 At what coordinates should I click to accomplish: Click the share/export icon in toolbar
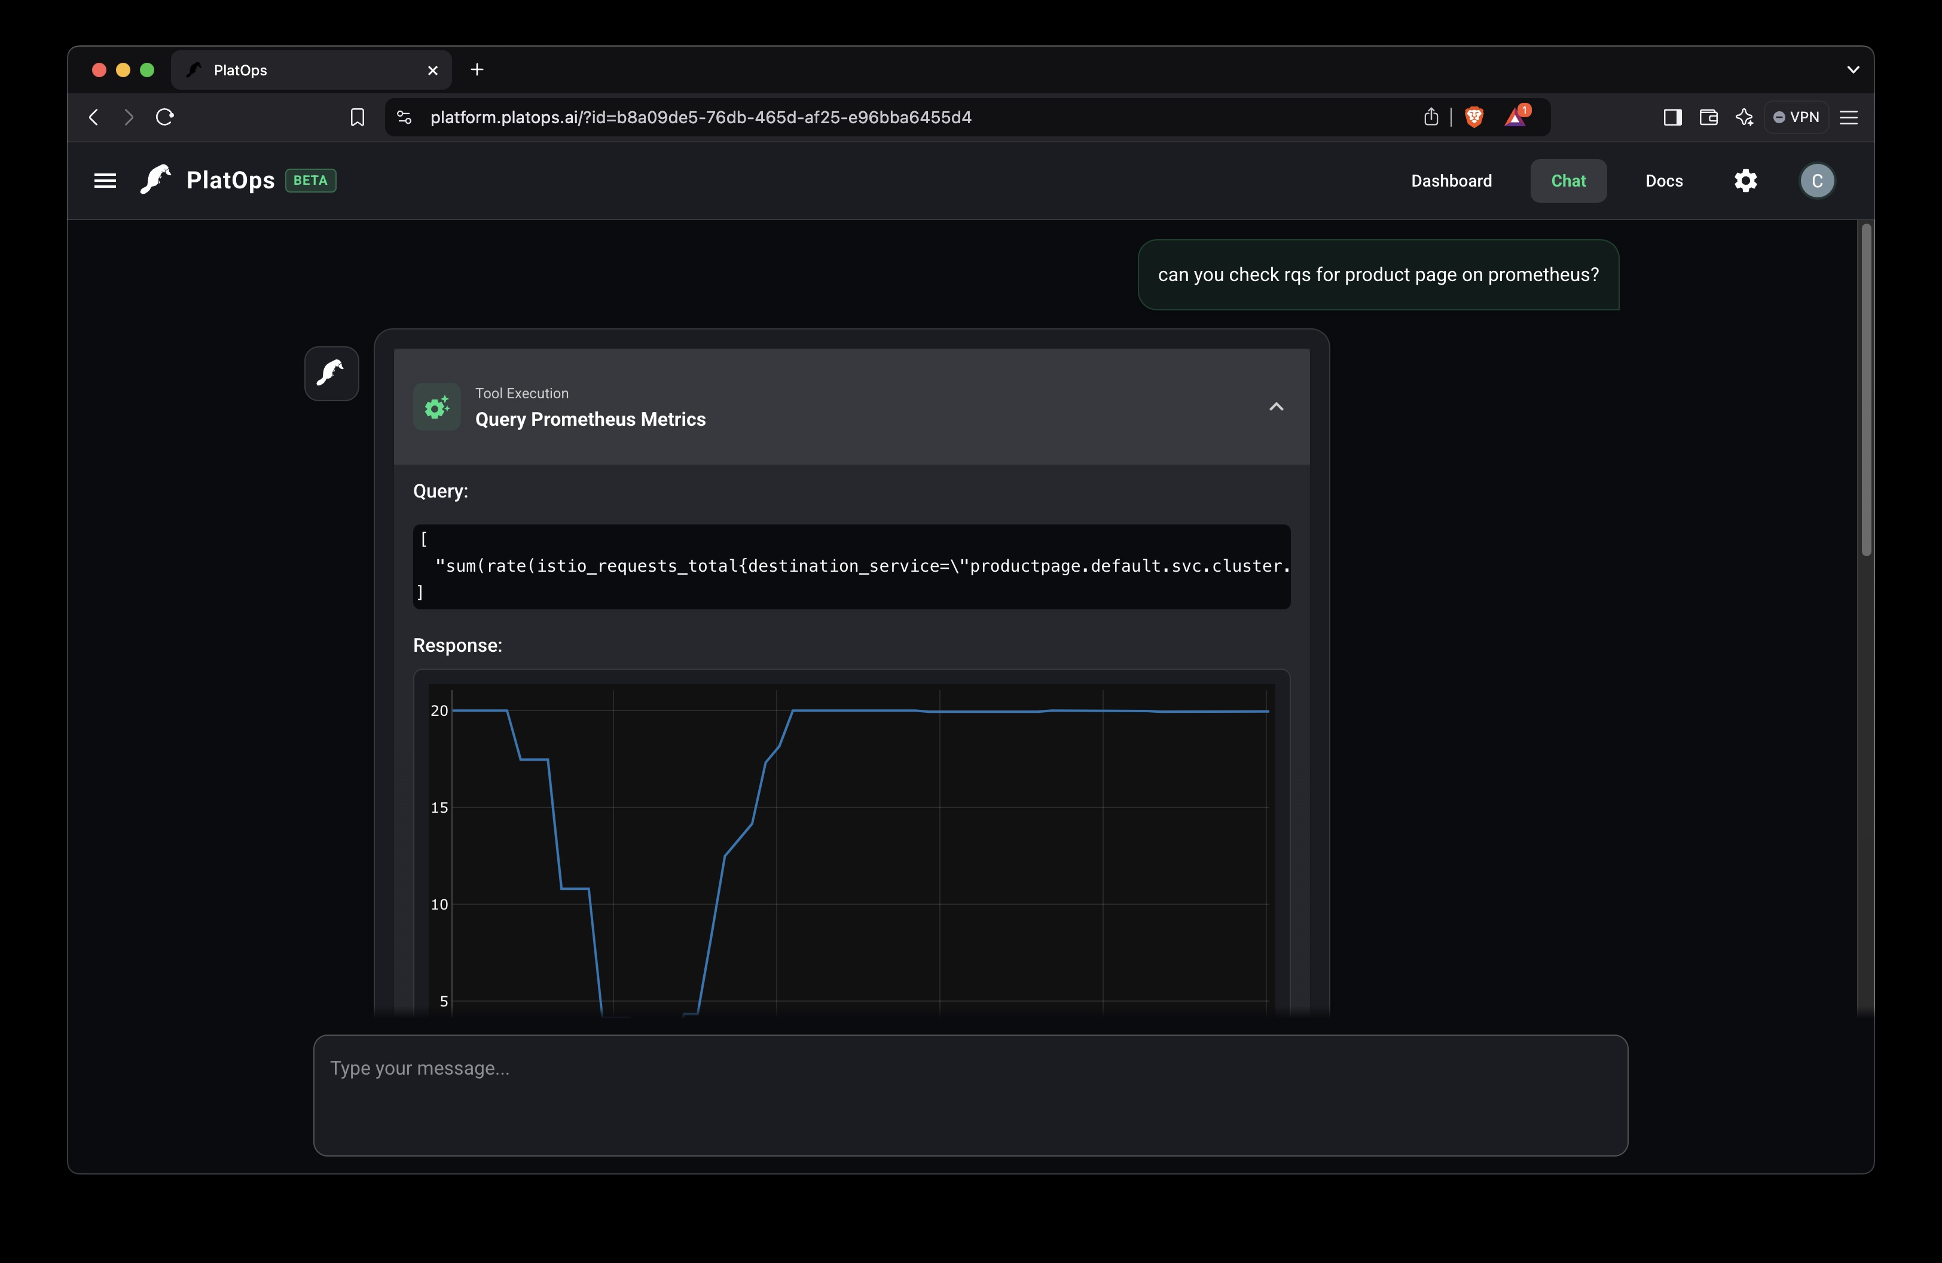coord(1430,116)
